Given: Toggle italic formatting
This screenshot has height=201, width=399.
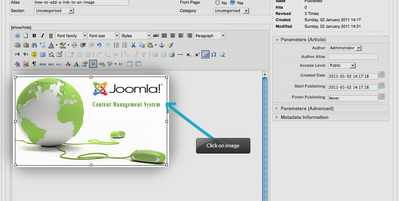Looking at the screenshot, I should (42, 36).
